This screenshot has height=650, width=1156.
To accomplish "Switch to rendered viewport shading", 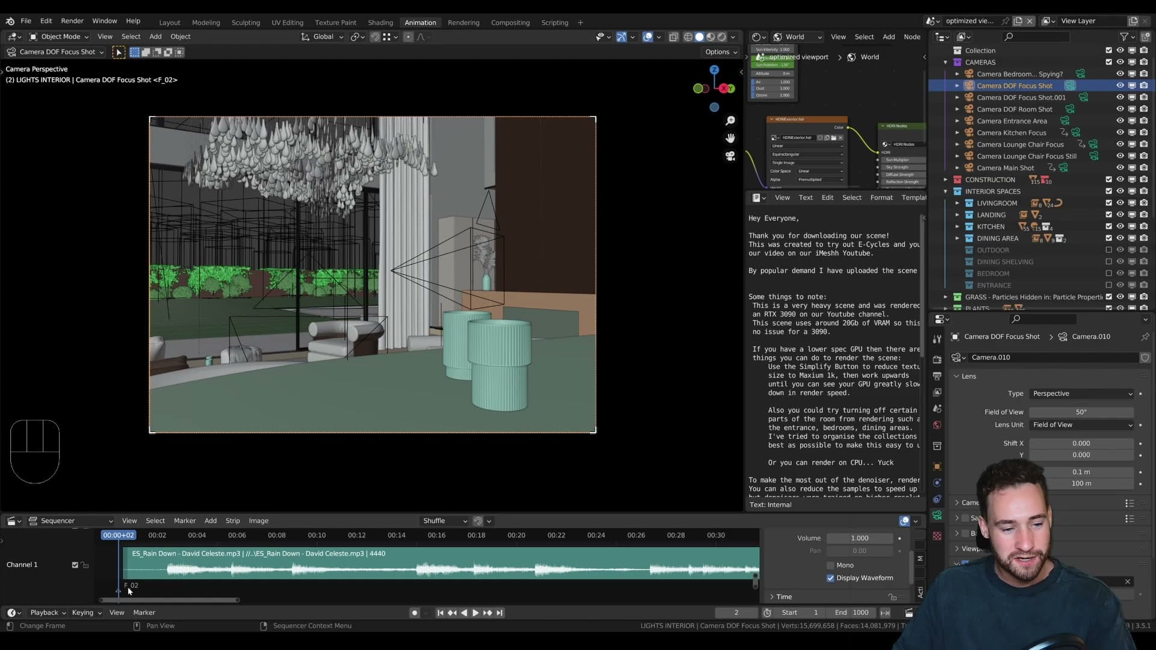I will (x=722, y=37).
